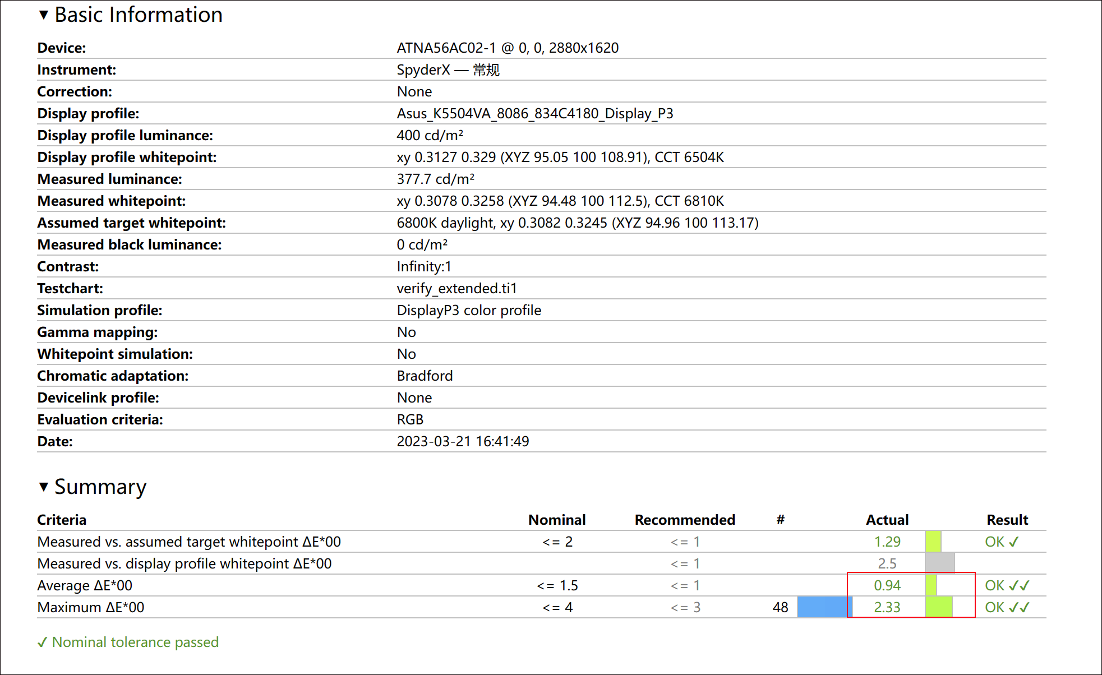The width and height of the screenshot is (1102, 675).
Task: Click the Summary heading text
Action: tap(100, 487)
